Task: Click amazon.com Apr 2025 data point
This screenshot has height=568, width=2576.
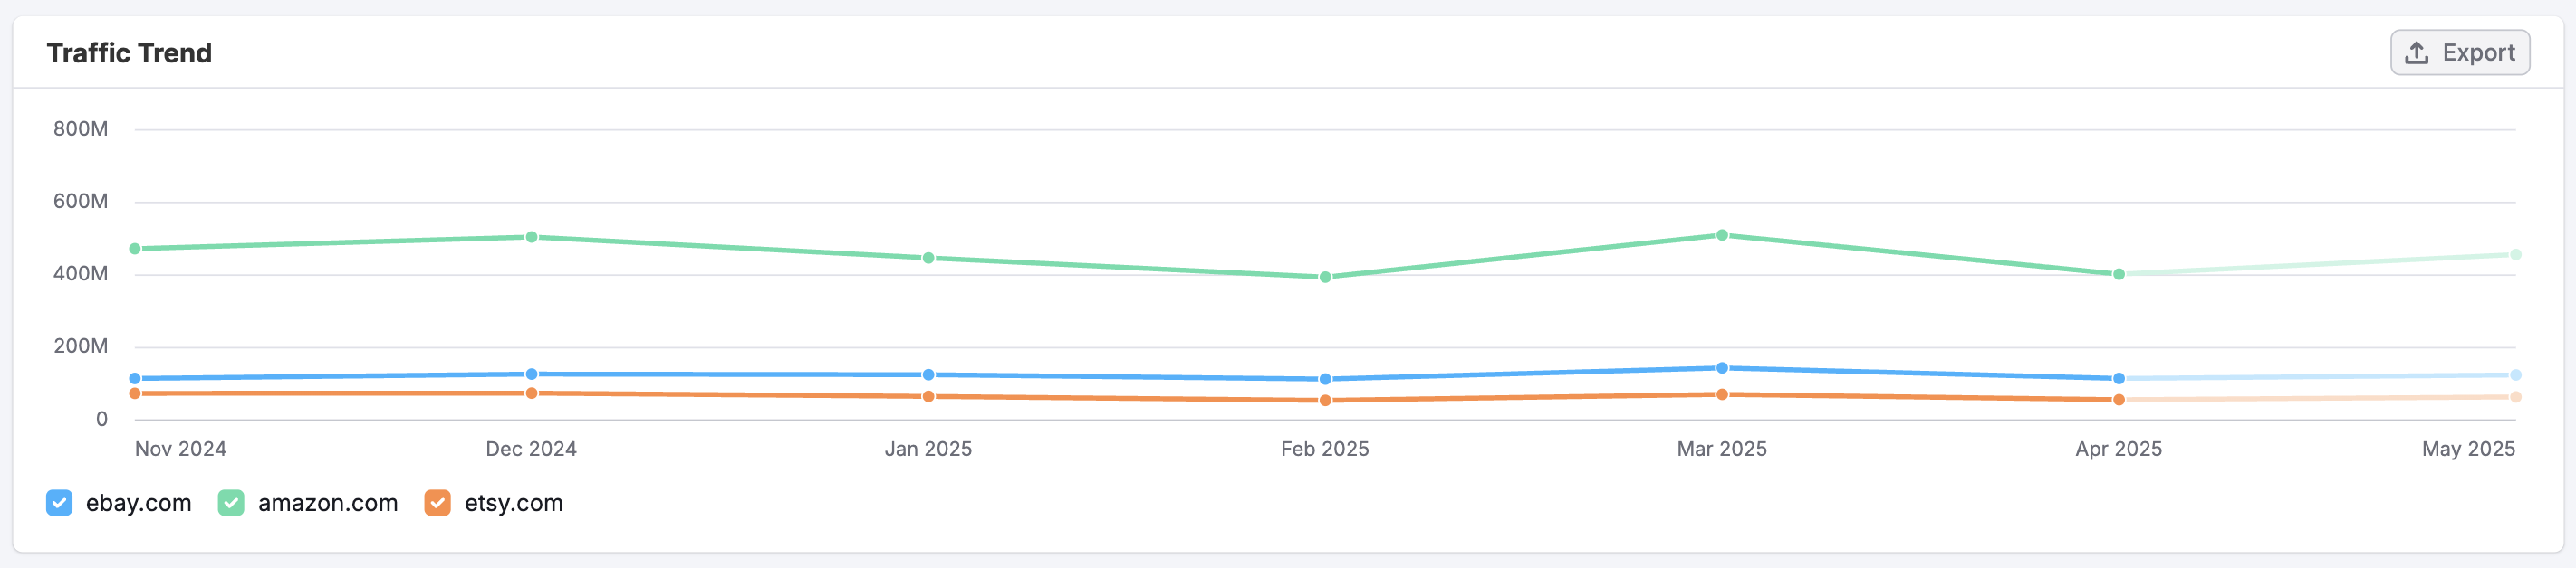Action: [2118, 275]
